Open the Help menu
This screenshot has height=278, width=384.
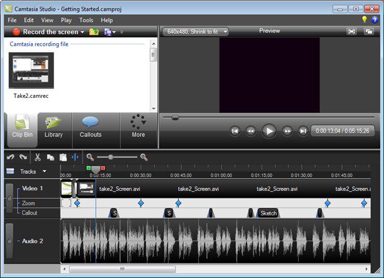pyautogui.click(x=107, y=20)
